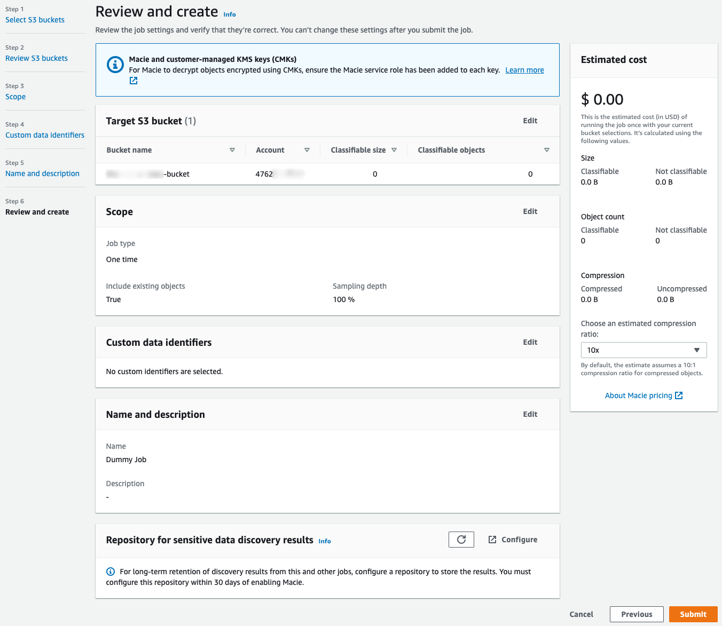Image resolution: width=722 pixels, height=626 pixels.
Task: Click the external link icon after Learn more
Action: (x=133, y=80)
